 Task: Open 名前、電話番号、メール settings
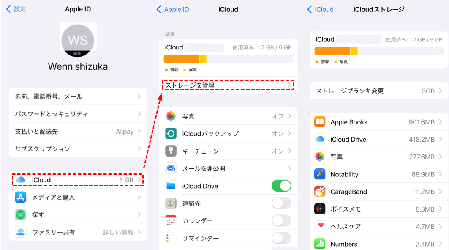78,96
